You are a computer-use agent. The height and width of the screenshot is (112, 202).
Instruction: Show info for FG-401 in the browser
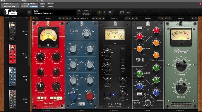click(x=26, y=57)
